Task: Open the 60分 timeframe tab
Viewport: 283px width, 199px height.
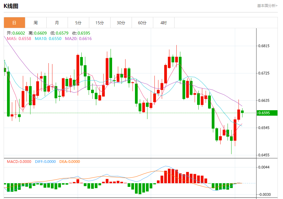Action: [142, 23]
